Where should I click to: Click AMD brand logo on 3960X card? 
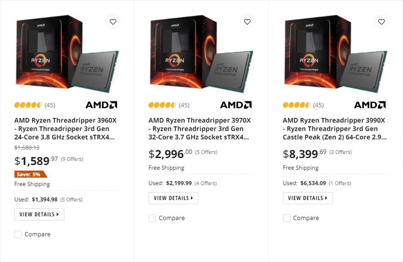(101, 105)
